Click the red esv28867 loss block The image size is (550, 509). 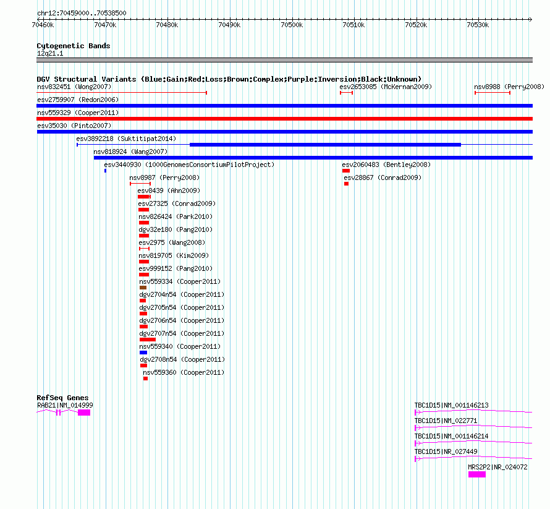[x=346, y=184]
